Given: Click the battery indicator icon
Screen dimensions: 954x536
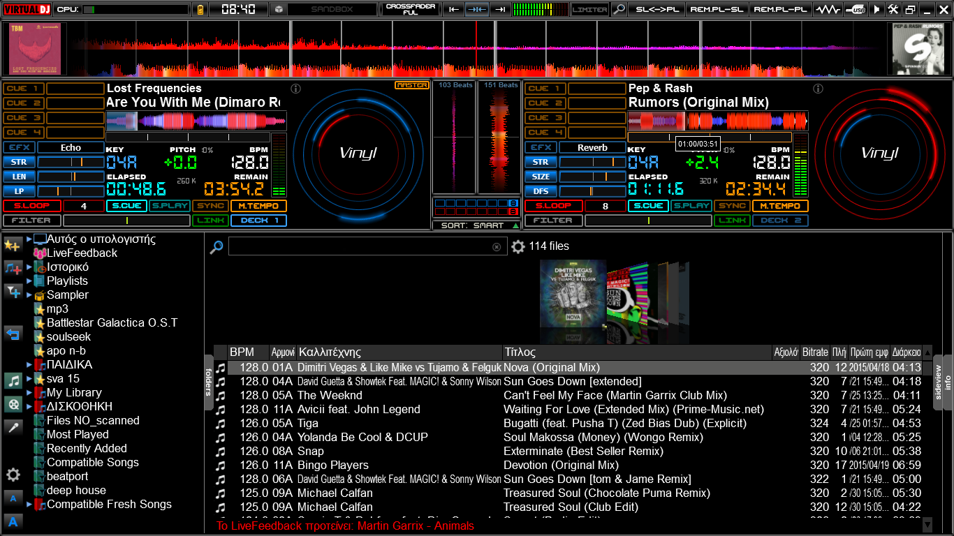Looking at the screenshot, I should (x=201, y=10).
